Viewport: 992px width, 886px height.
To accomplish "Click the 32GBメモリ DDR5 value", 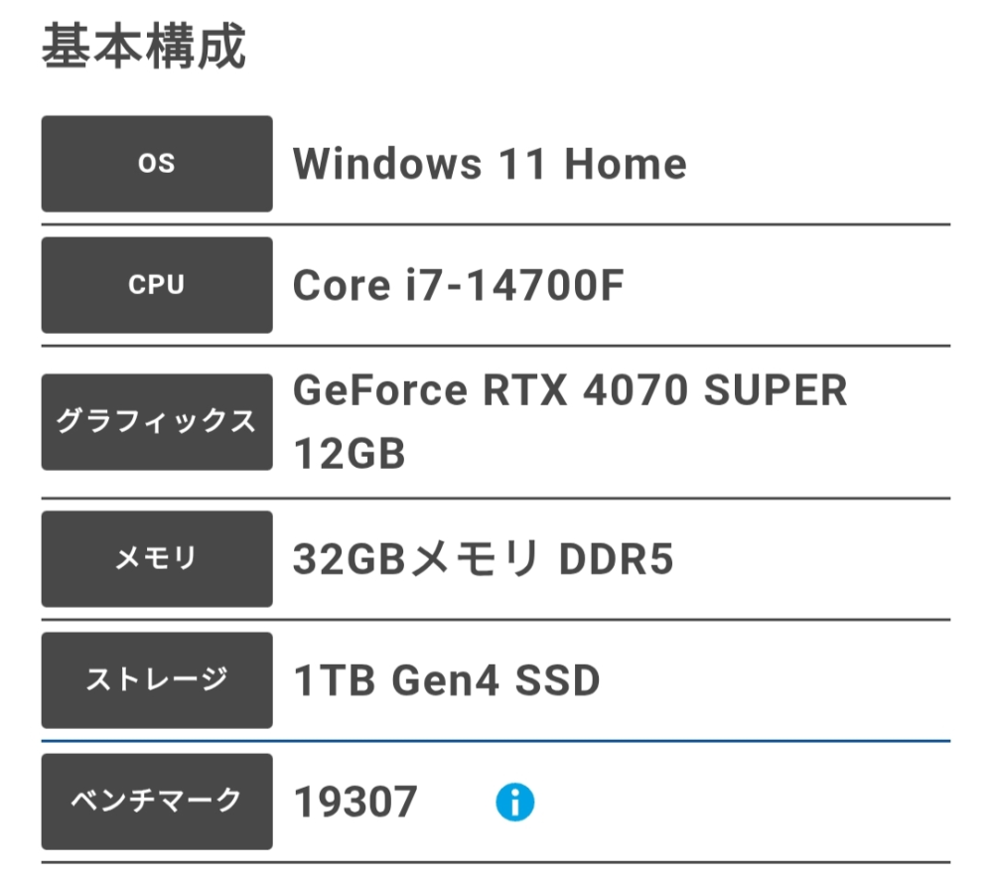I will [x=483, y=558].
